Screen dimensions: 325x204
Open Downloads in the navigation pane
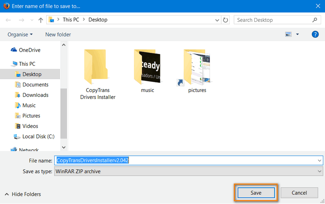pyautogui.click(x=35, y=95)
